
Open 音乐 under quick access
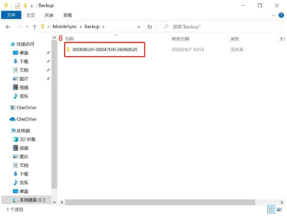point(21,96)
